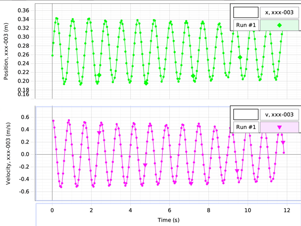Click the 12 tick on the time axis

pos(286,210)
